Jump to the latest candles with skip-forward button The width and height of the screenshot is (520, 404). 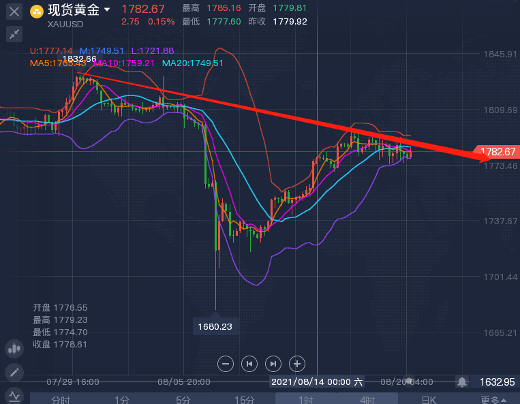[273, 363]
